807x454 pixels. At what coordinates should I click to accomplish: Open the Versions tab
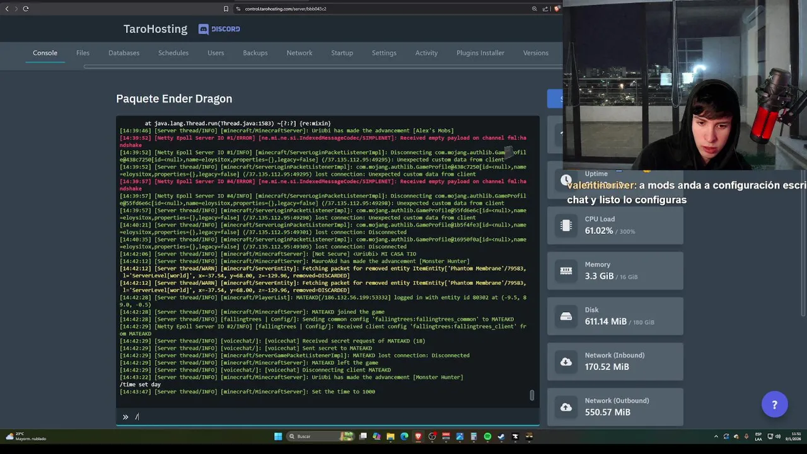[x=536, y=53]
